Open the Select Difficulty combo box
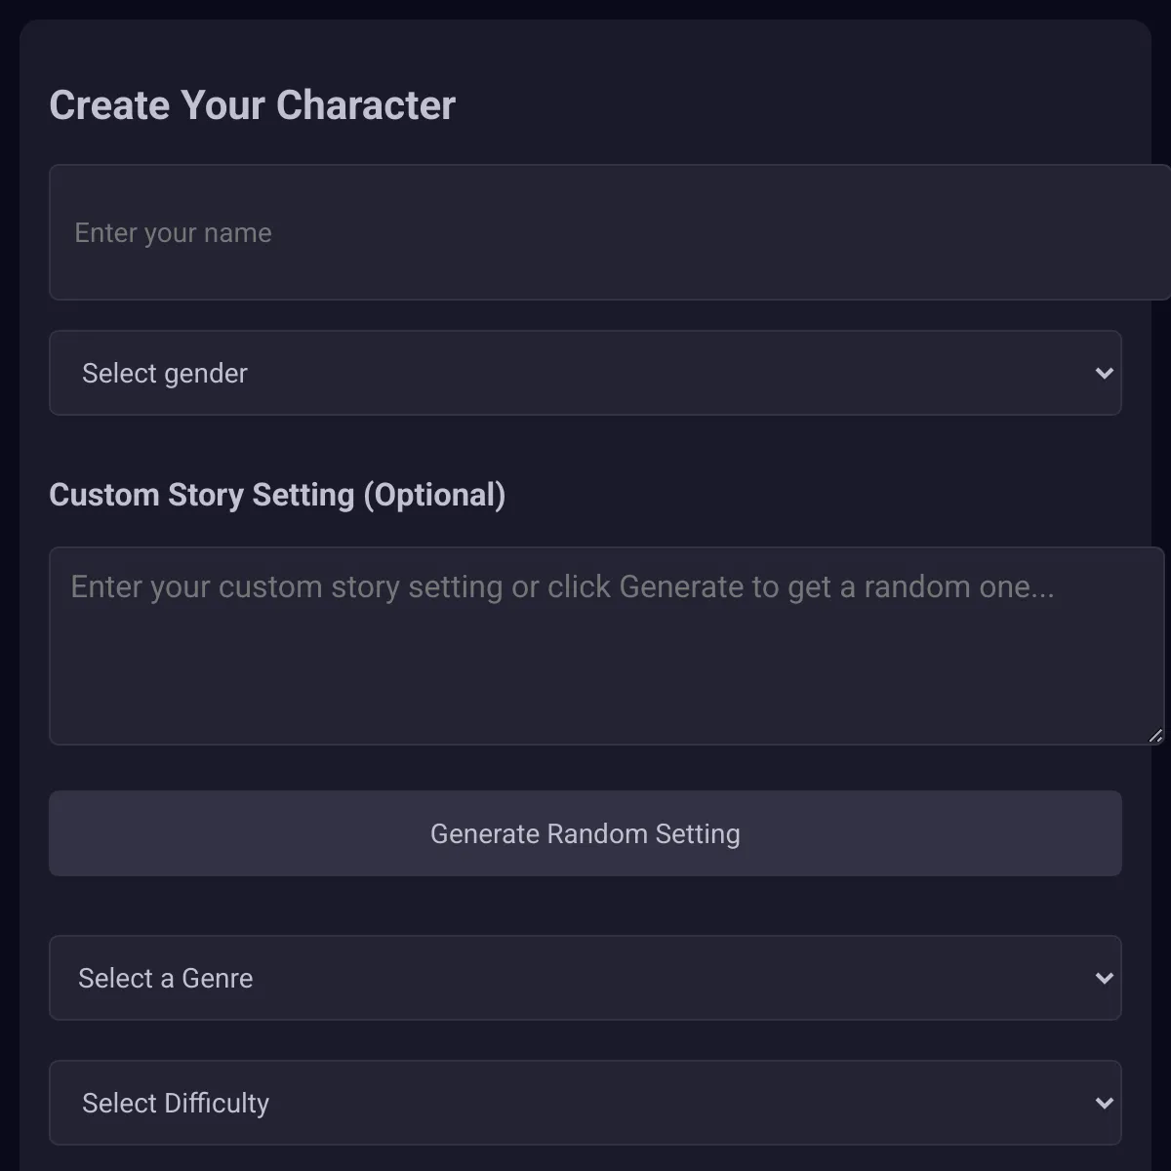Viewport: 1171px width, 1171px height. click(x=585, y=1103)
